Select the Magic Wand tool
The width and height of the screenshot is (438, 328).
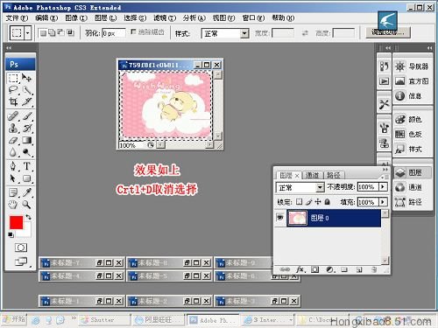[x=27, y=90]
